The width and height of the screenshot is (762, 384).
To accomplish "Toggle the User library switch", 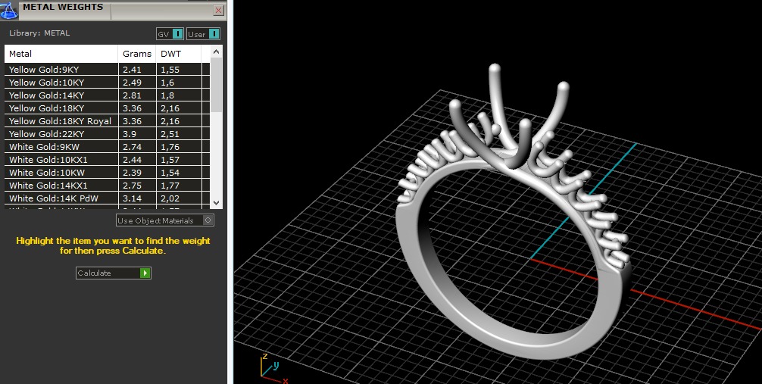I will [204, 34].
